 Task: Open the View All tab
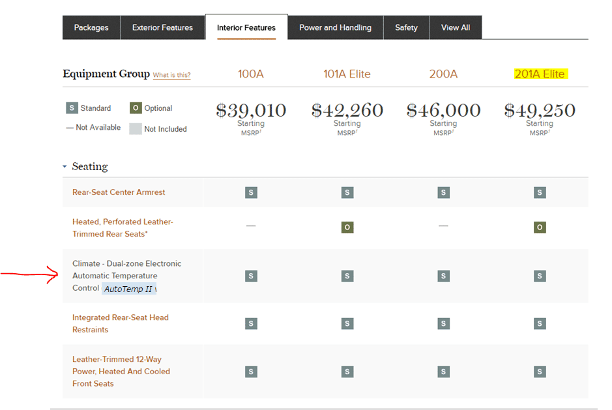tap(455, 27)
